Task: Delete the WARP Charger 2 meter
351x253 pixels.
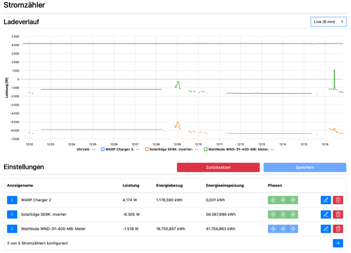Action: click(338, 200)
